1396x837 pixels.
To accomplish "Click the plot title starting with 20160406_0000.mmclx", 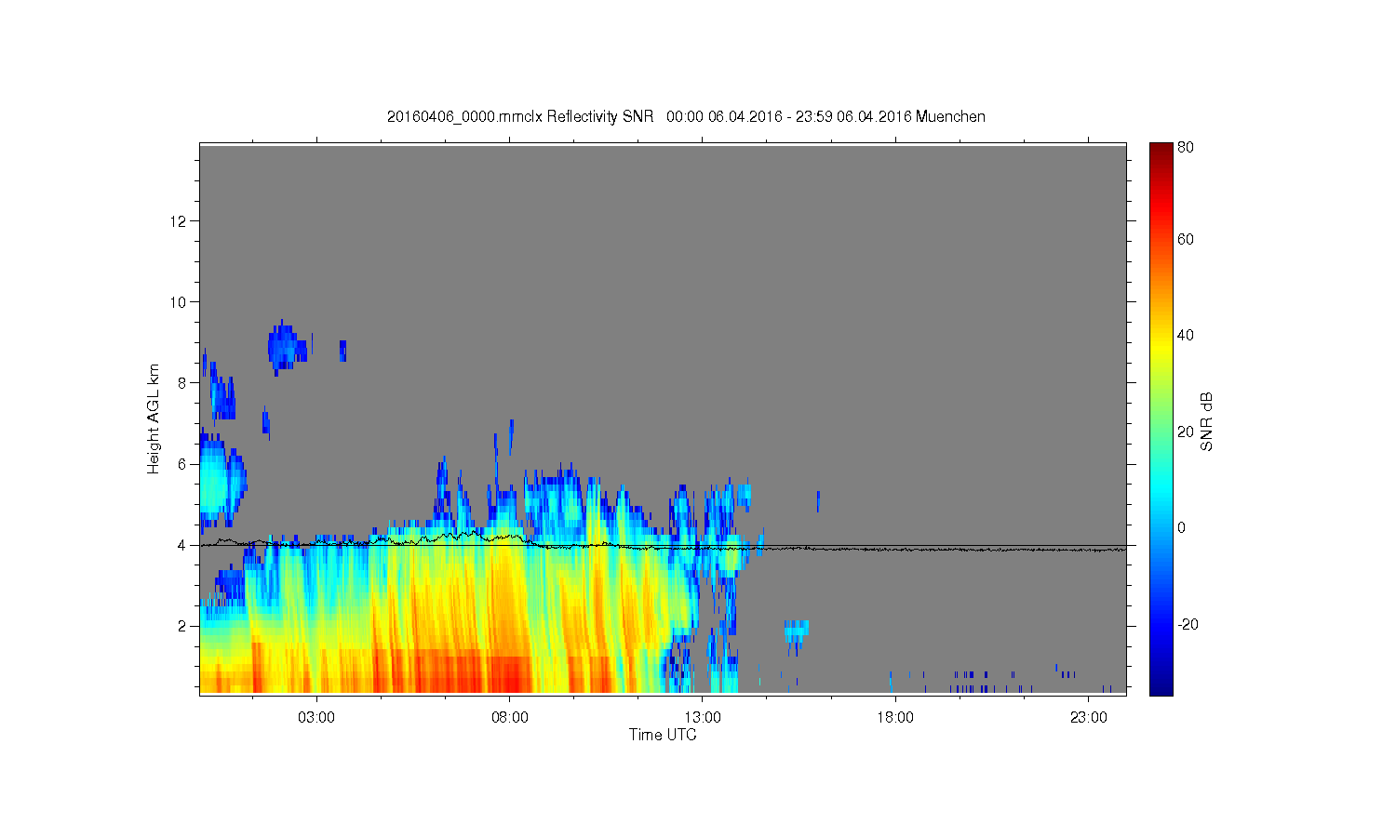I will point(686,116).
